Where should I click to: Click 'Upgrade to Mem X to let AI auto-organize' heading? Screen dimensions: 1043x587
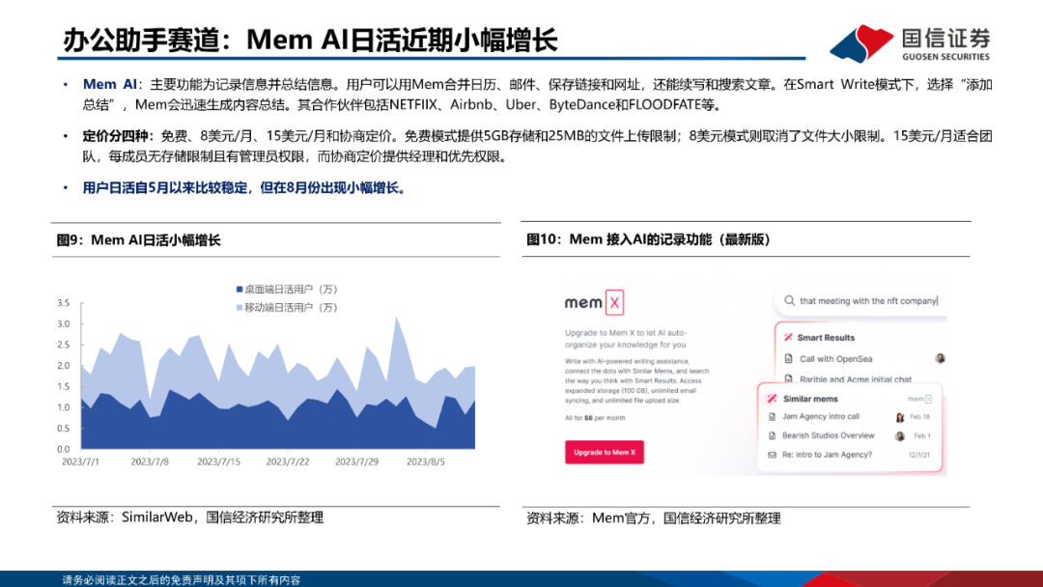(626, 338)
